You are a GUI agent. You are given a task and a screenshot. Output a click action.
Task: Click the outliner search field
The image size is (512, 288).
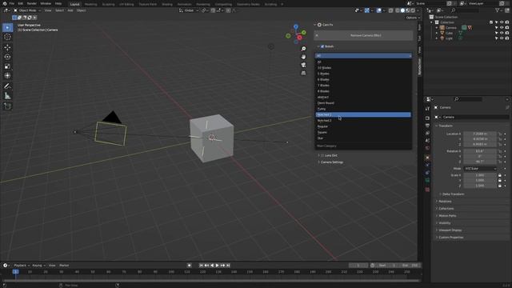[464, 10]
